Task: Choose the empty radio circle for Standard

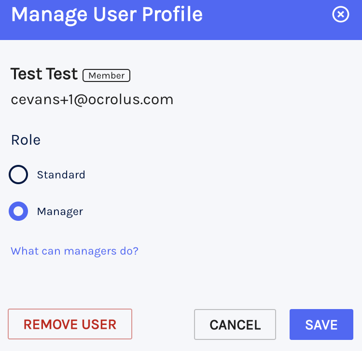Action: [18, 175]
